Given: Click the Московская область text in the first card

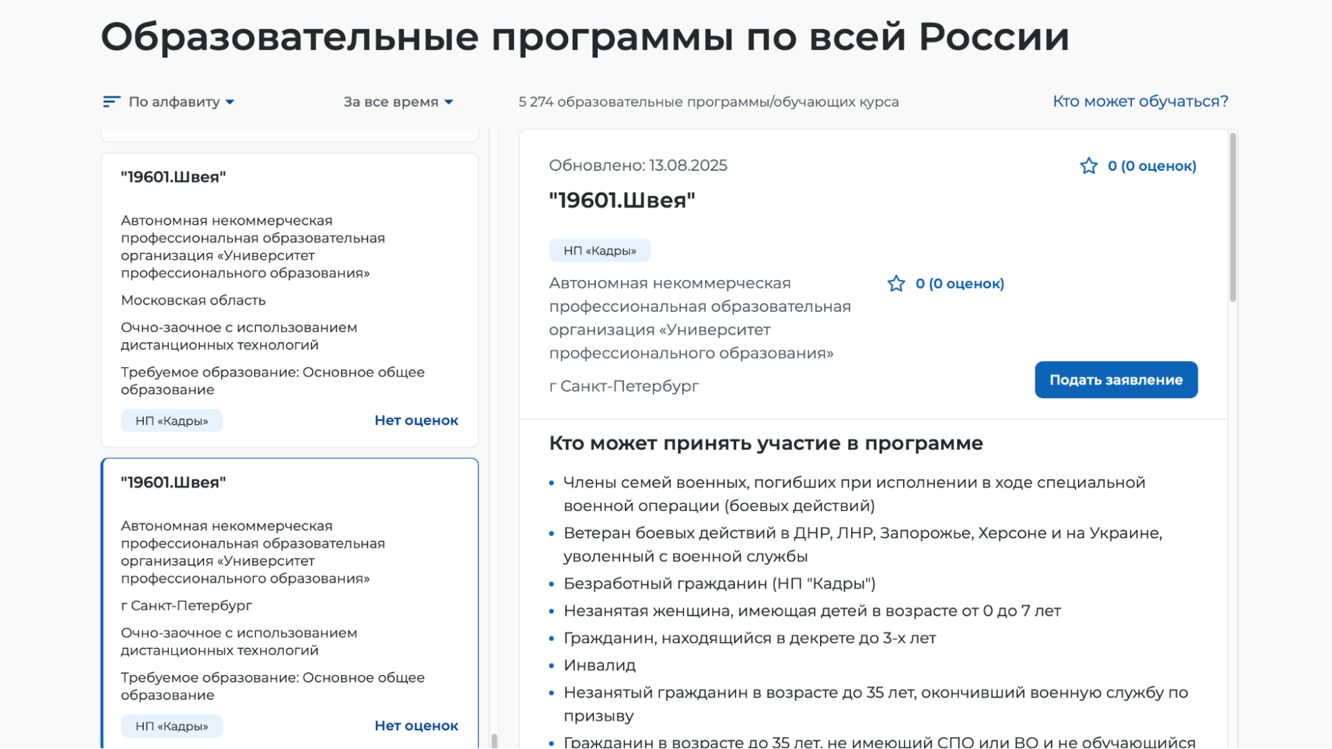Looking at the screenshot, I should (x=193, y=300).
